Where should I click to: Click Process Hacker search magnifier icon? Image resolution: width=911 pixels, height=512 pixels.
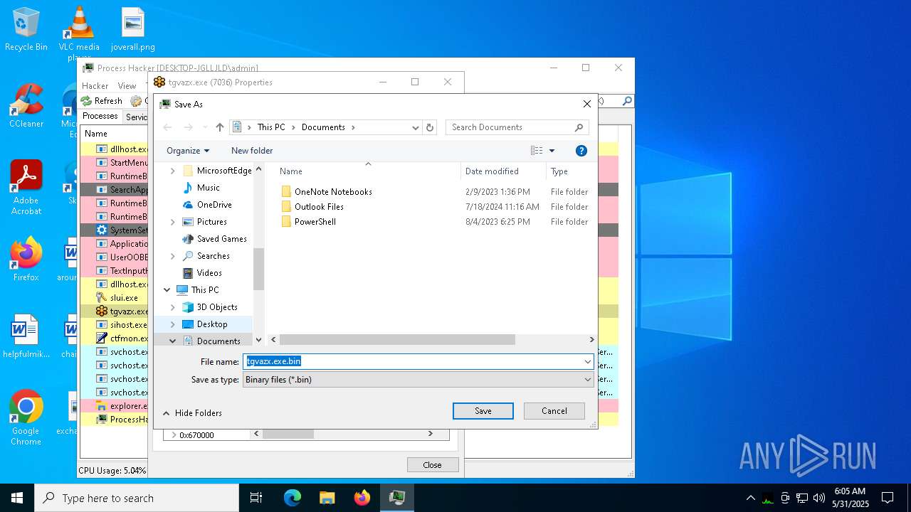(x=627, y=101)
